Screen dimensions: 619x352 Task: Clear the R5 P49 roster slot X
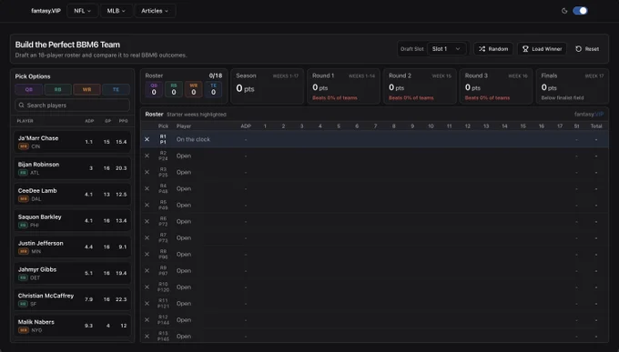147,206
